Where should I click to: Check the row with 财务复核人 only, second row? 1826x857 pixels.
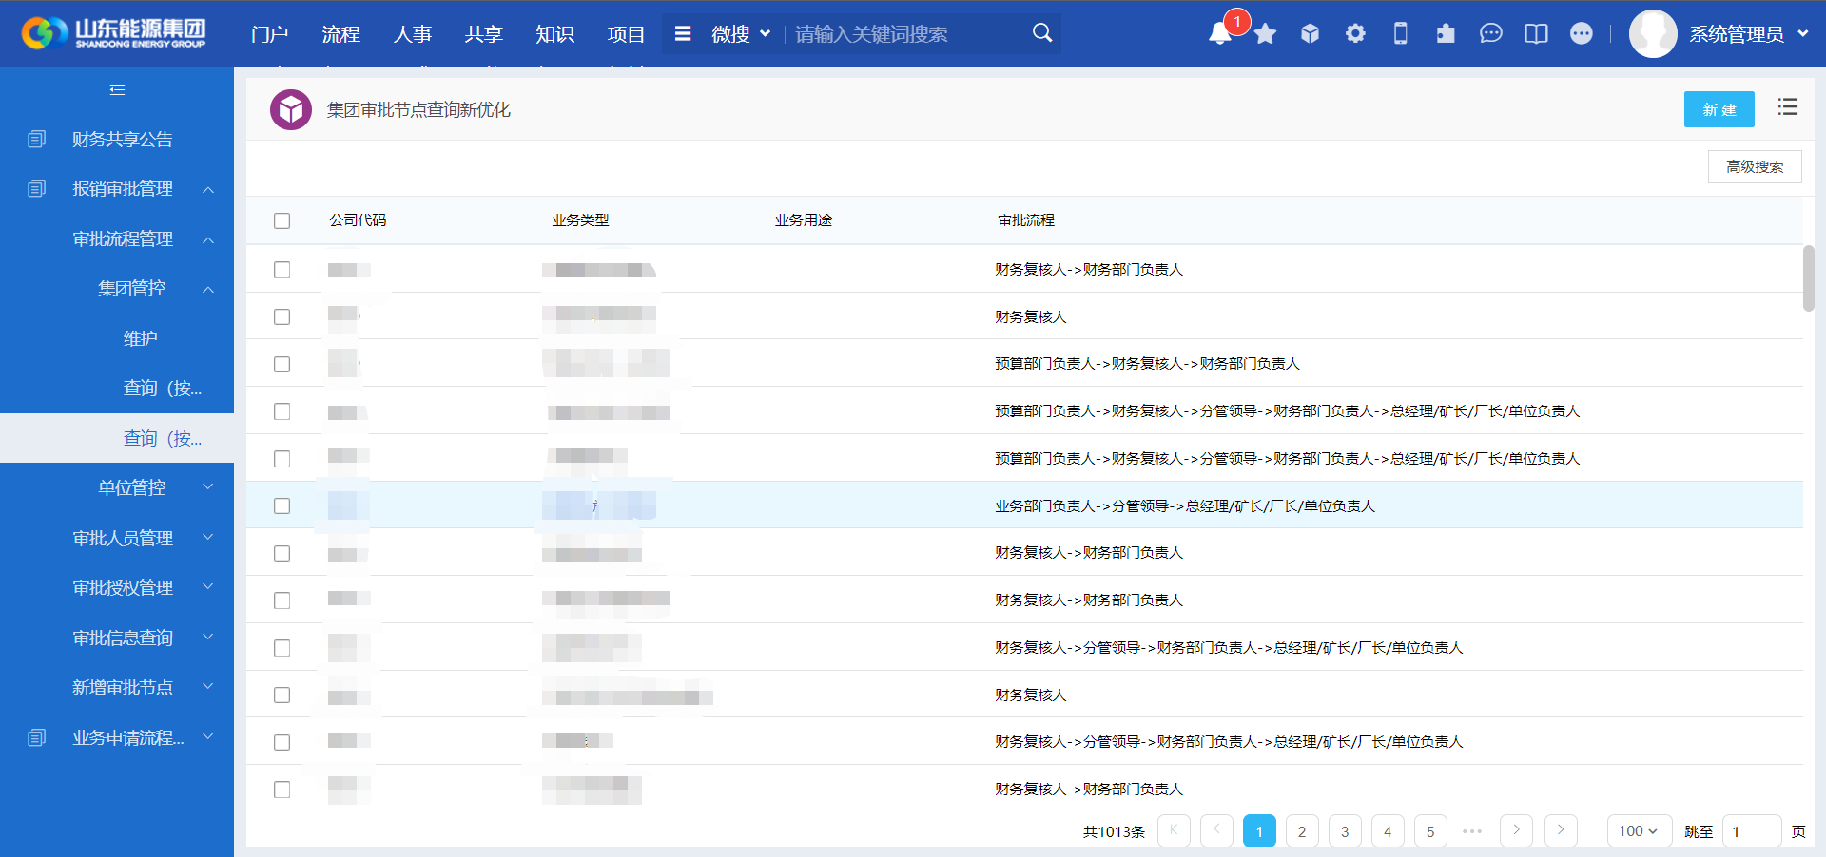[282, 316]
